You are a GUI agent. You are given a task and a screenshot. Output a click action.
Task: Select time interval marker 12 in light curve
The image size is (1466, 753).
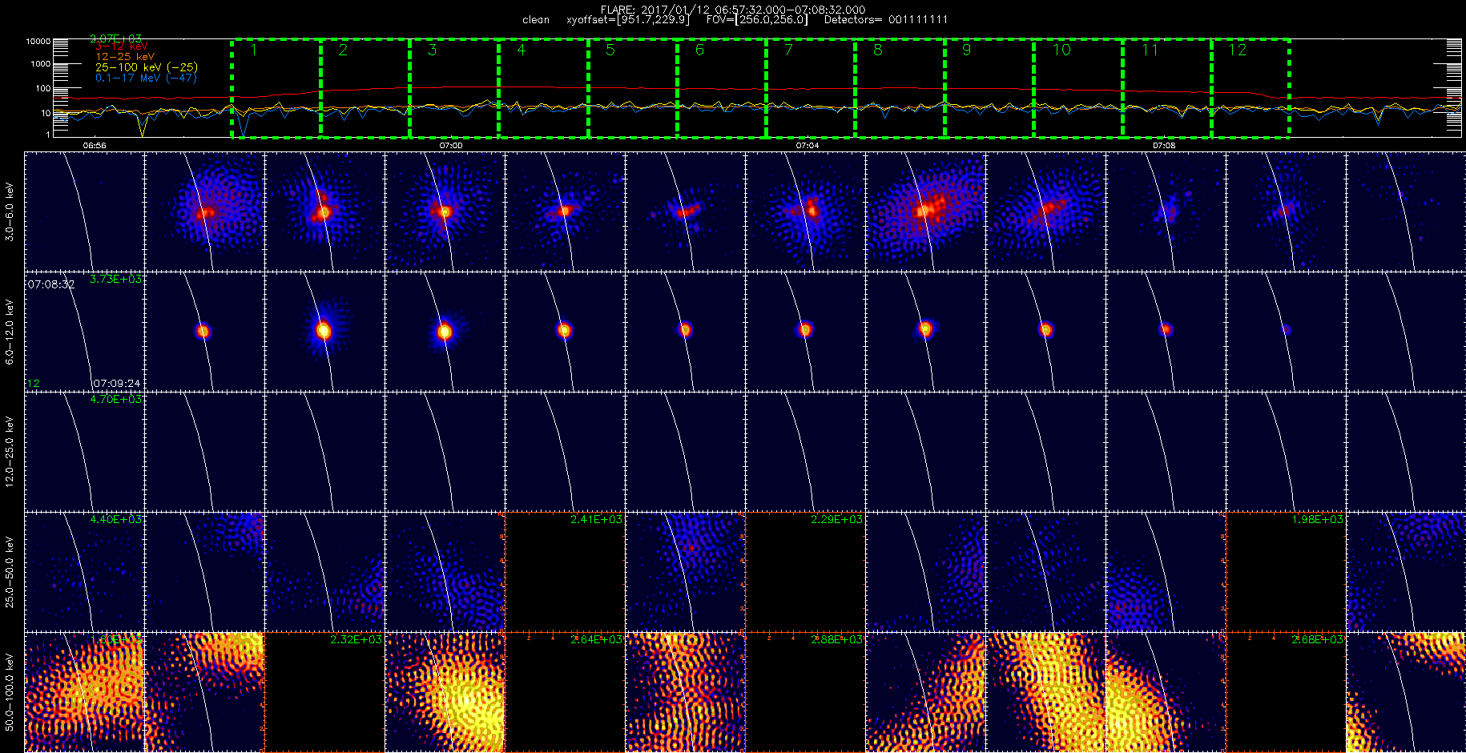coord(1238,50)
